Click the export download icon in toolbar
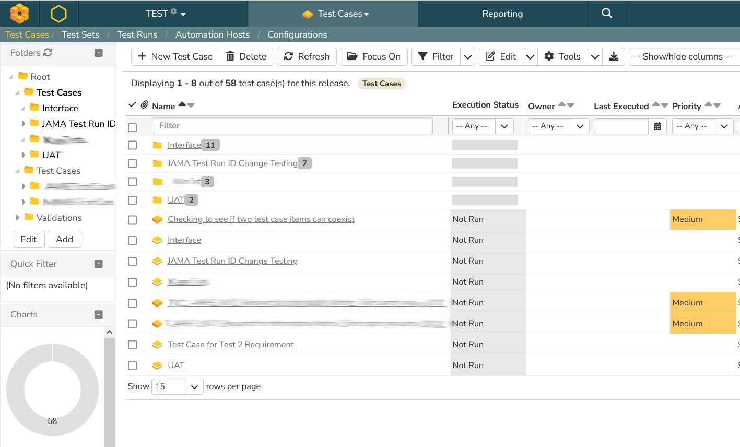Image resolution: width=740 pixels, height=447 pixels. point(614,56)
